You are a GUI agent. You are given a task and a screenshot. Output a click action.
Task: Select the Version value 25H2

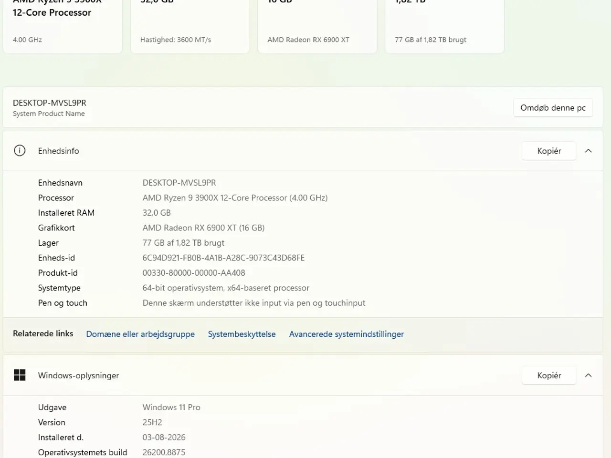click(x=152, y=422)
